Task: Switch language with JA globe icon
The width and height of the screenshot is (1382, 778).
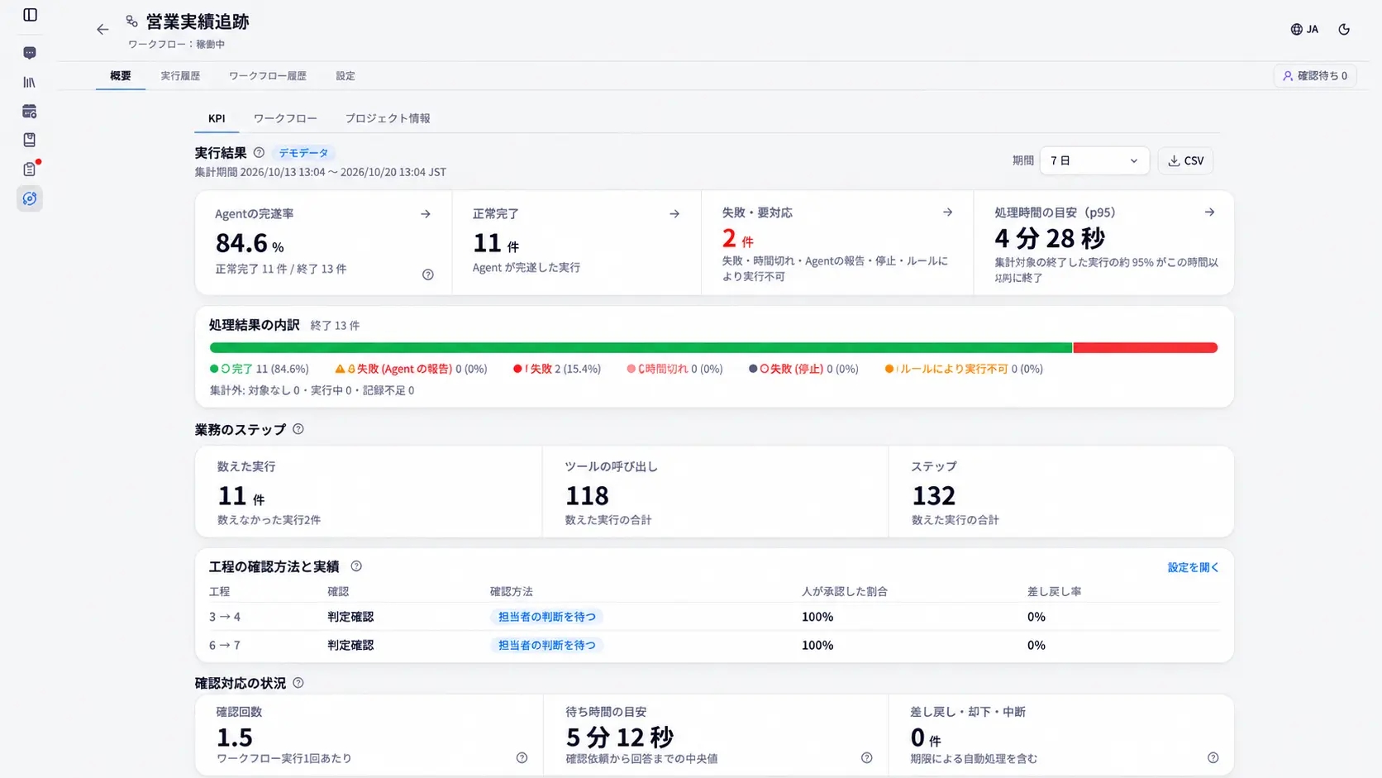Action: (x=1304, y=29)
